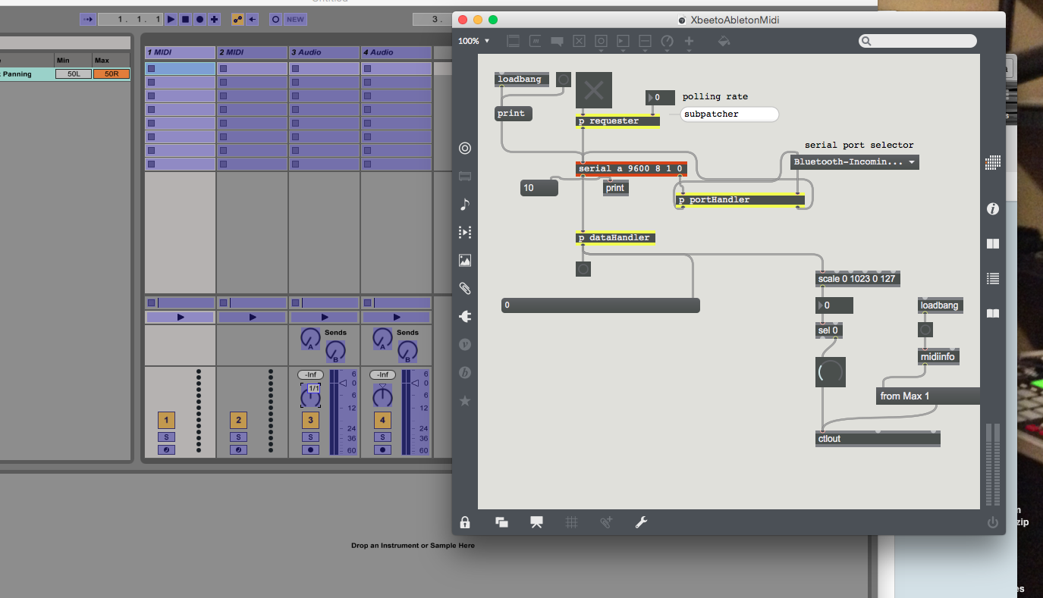The image size is (1043, 598).
Task: Open Max sidebar paperclip Snippets icon
Action: [465, 289]
